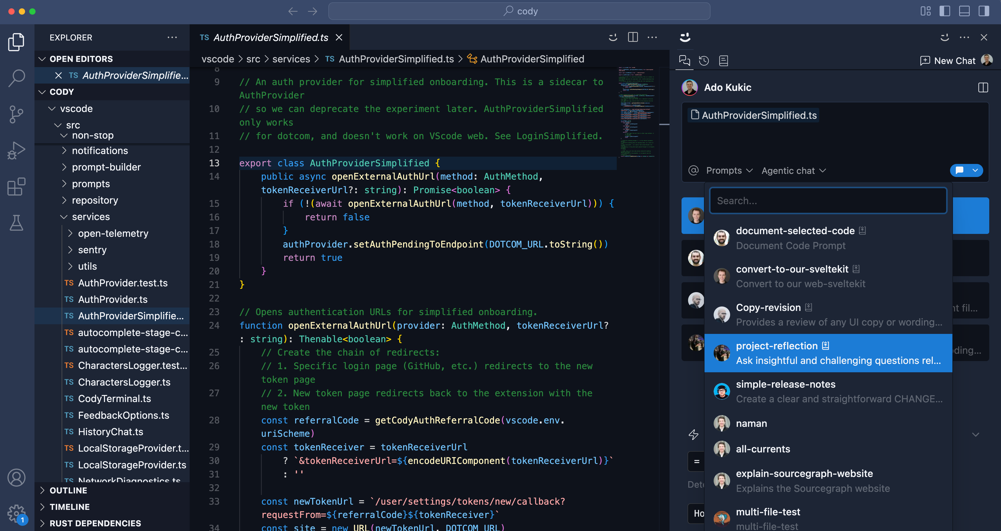This screenshot has height=531, width=1001.
Task: Split the editor using the title bar icon
Action: (633, 37)
